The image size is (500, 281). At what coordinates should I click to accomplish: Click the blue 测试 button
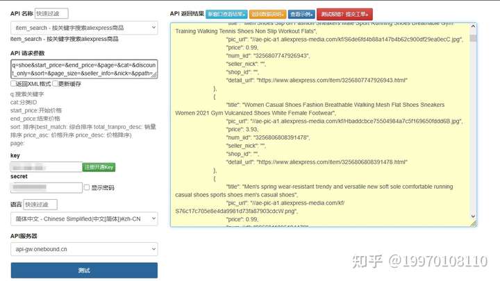tap(84, 271)
